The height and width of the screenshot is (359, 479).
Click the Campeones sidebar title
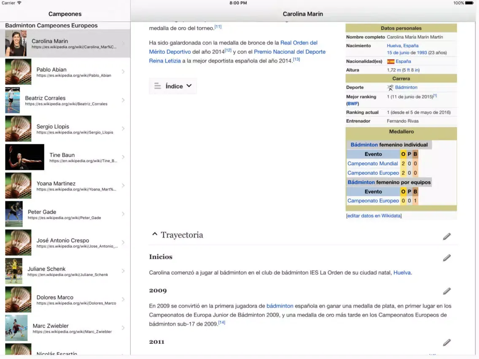(x=65, y=14)
